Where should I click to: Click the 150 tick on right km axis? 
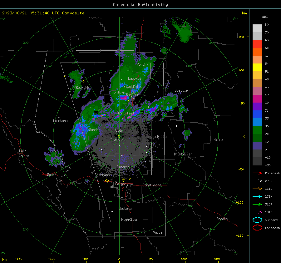click(241, 37)
